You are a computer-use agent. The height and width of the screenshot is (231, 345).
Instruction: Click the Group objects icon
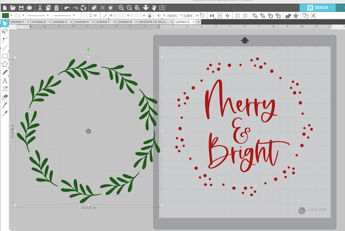pyautogui.click(x=237, y=16)
